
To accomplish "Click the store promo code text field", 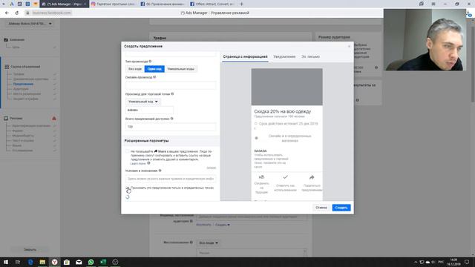I will 149,110.
